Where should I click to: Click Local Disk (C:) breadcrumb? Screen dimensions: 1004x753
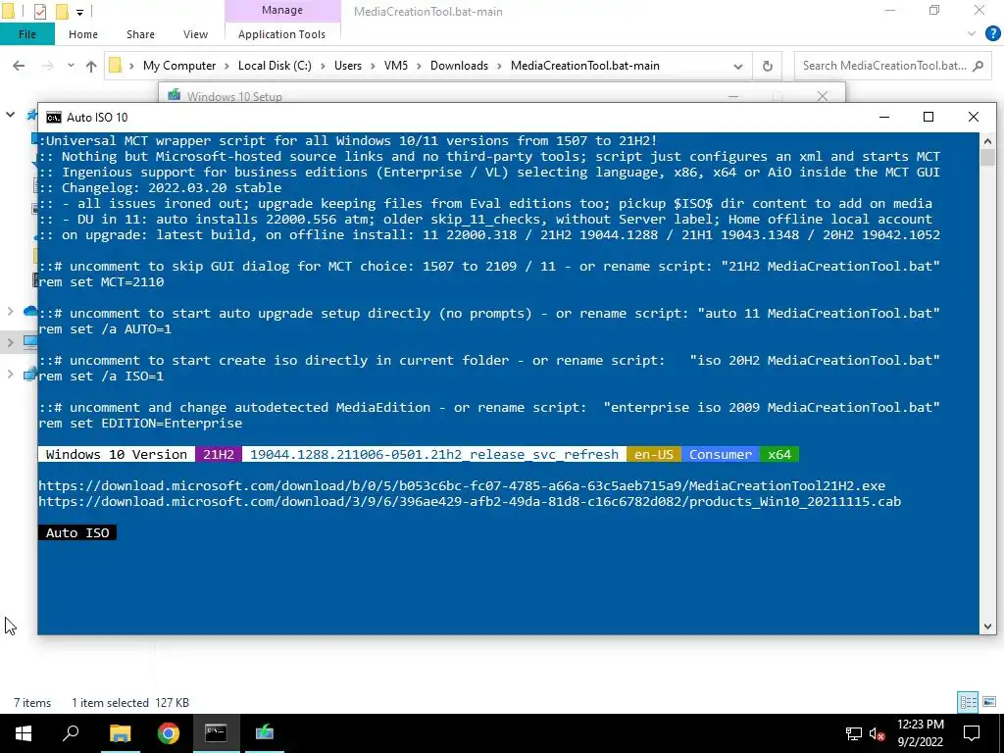tap(275, 66)
